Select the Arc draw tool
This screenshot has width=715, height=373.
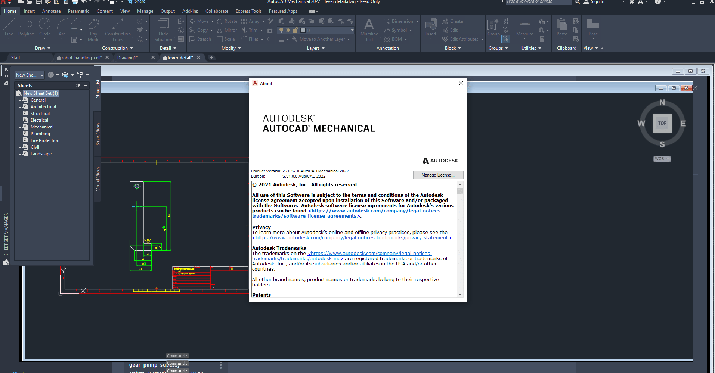pos(62,28)
